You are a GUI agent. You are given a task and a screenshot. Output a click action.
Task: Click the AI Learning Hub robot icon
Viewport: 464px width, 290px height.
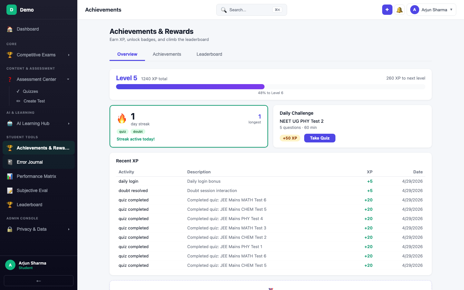pos(10,123)
